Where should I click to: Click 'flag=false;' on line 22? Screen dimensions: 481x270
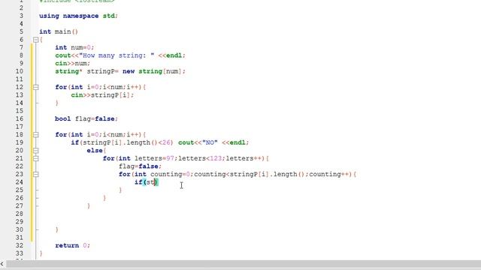tap(140, 166)
